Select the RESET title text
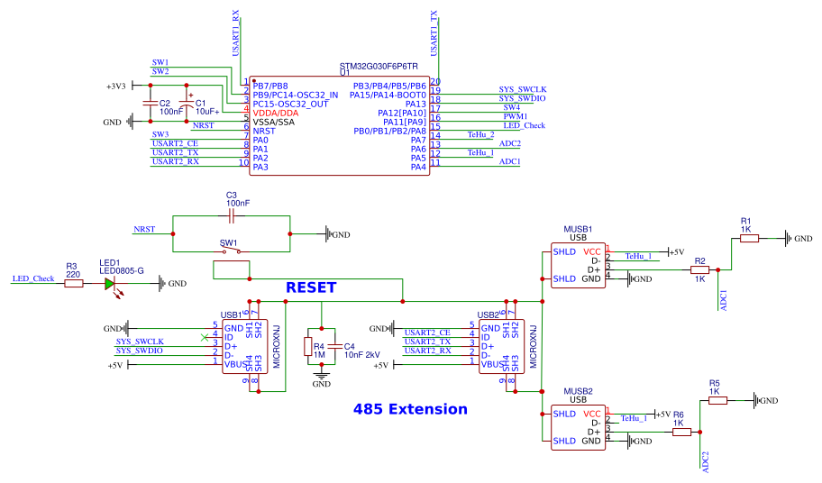 point(311,287)
